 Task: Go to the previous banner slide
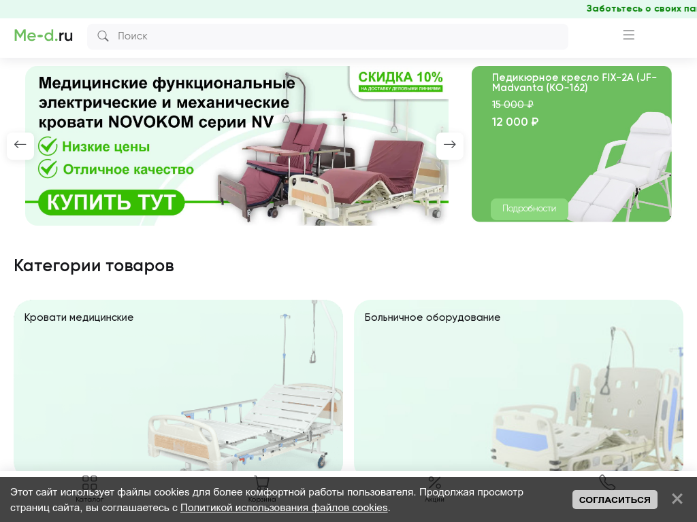pyautogui.click(x=20, y=145)
